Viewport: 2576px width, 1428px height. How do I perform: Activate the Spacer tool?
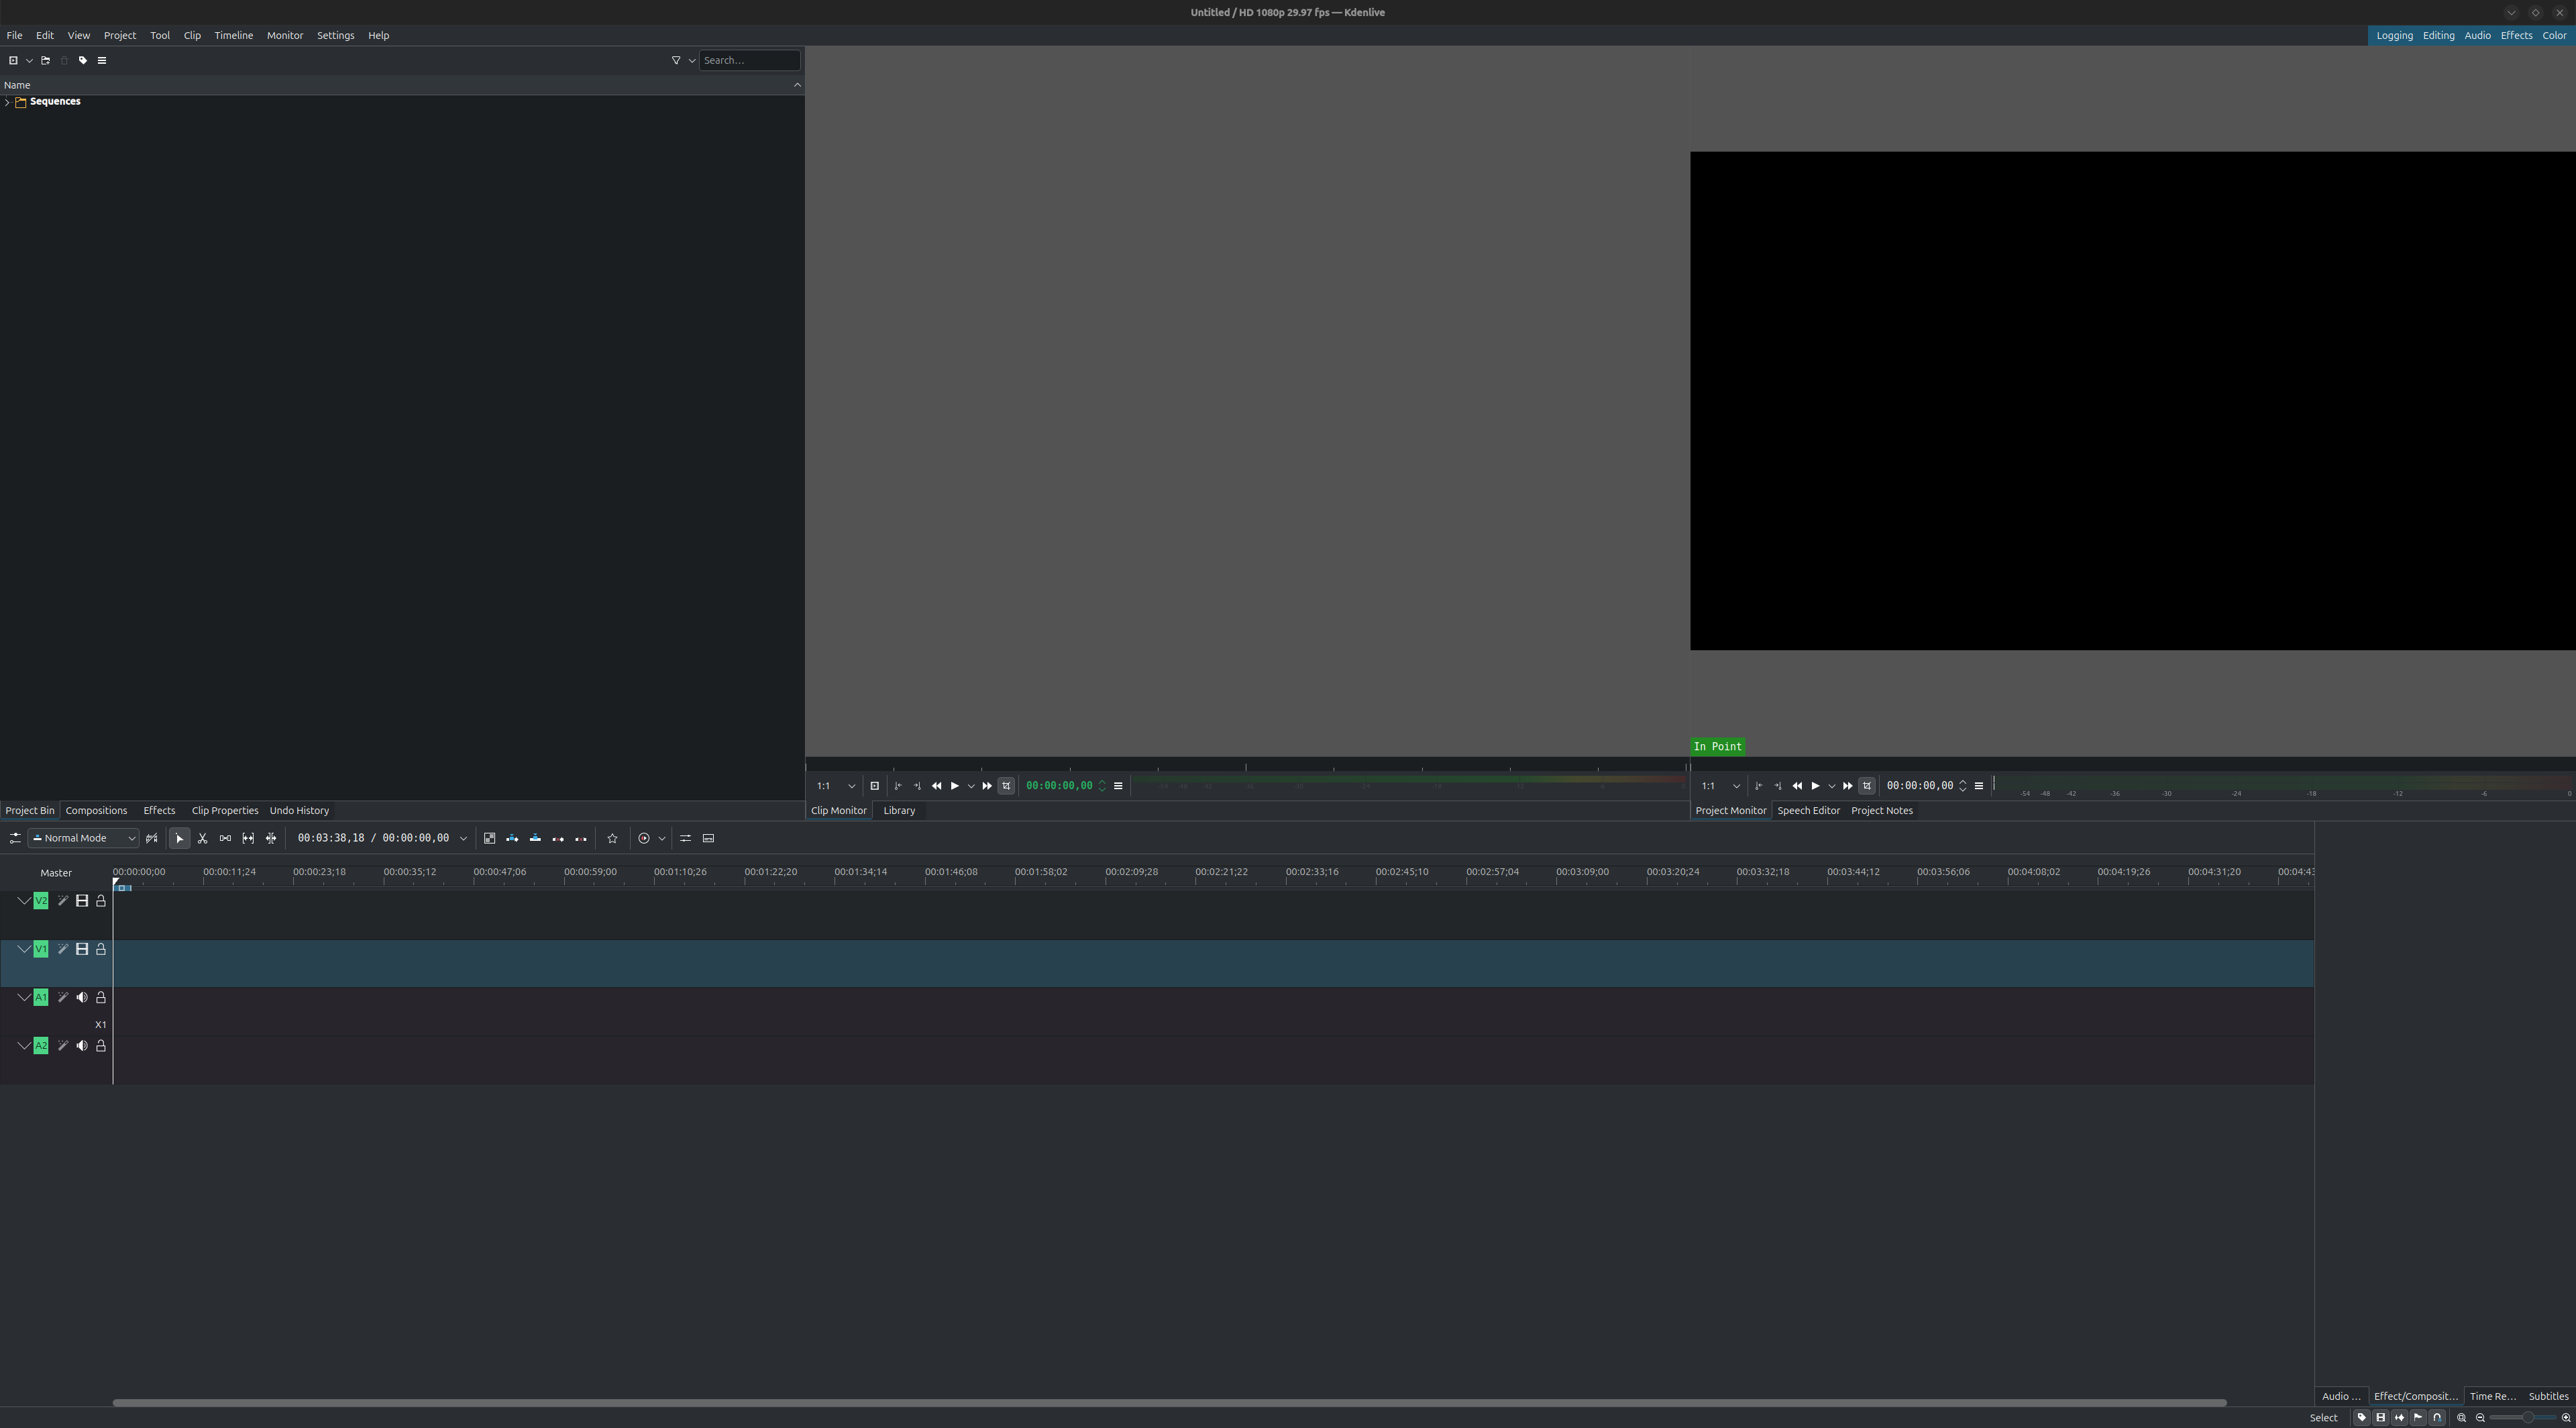click(225, 839)
